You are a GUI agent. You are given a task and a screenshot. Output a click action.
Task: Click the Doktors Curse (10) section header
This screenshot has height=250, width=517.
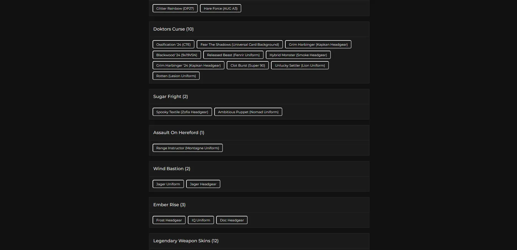tap(173, 29)
